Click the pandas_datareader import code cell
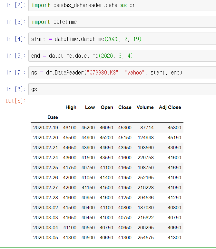 [122, 5]
